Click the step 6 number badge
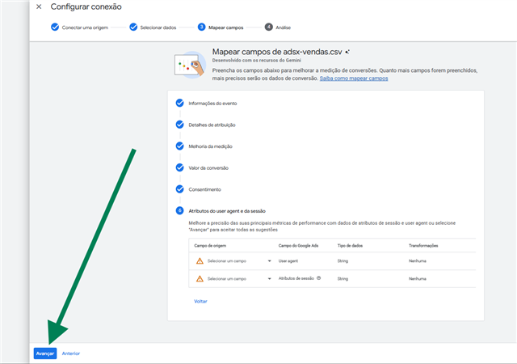This screenshot has height=364, width=517. tap(179, 210)
